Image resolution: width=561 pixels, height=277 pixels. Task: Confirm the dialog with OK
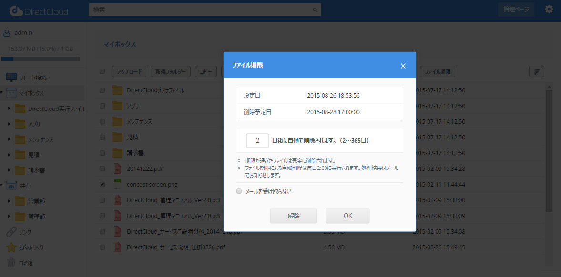click(347, 216)
